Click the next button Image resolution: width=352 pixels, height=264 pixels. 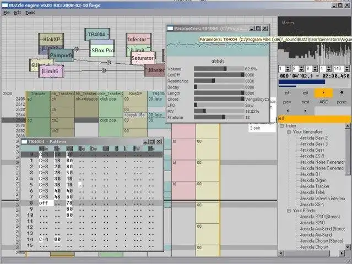pos(305,102)
